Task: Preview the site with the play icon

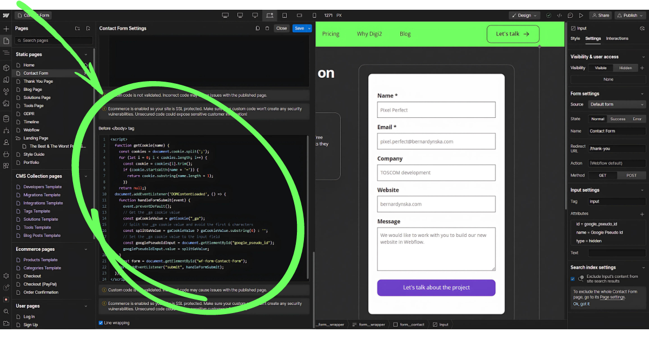Action: pos(581,15)
